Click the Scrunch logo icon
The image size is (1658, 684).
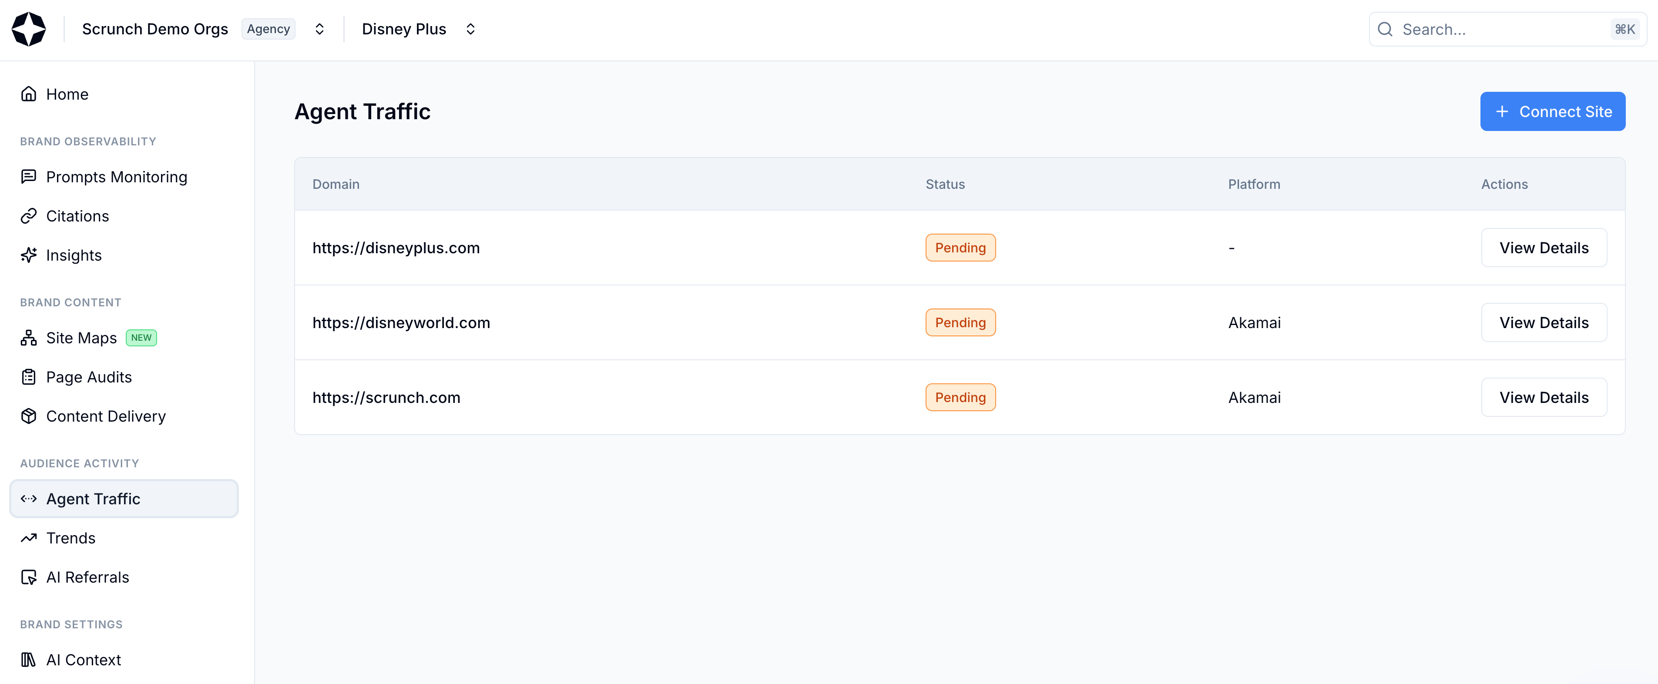[29, 29]
